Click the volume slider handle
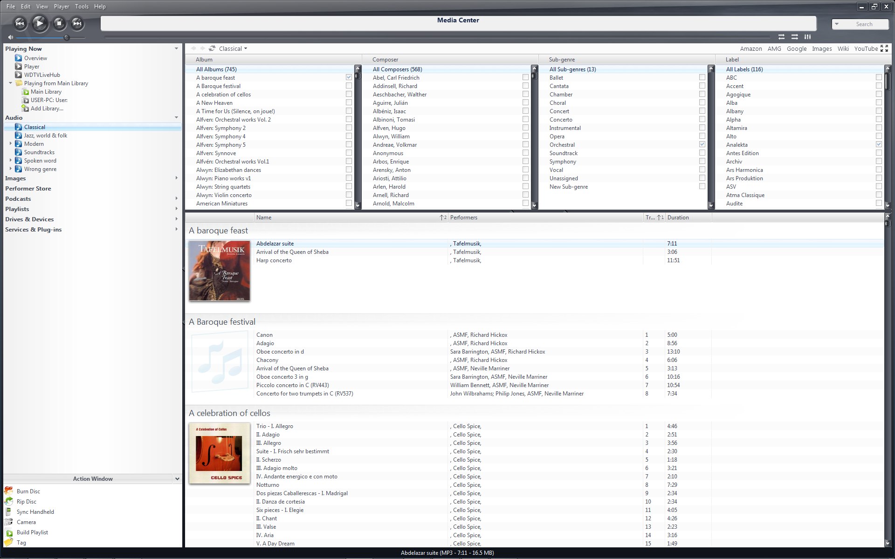This screenshot has height=559, width=895. tap(67, 37)
